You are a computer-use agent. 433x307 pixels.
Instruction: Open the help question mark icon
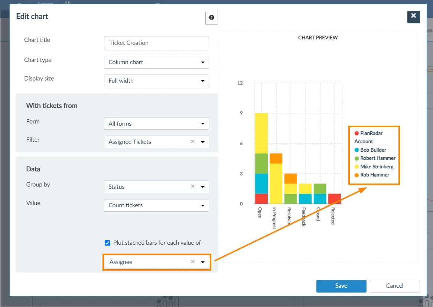(212, 18)
